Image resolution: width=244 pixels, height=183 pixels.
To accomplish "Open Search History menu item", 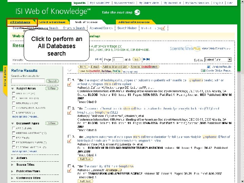I will pos(127,28).
